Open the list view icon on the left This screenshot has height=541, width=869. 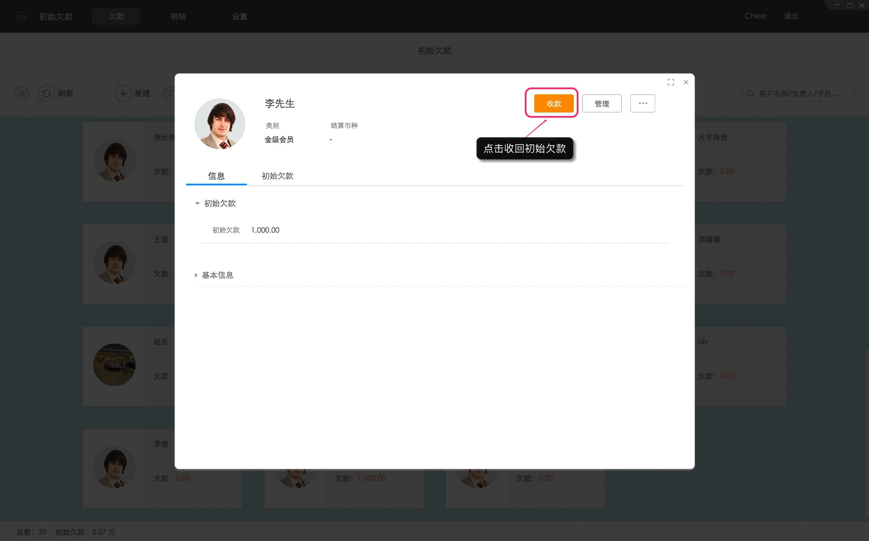(x=22, y=93)
